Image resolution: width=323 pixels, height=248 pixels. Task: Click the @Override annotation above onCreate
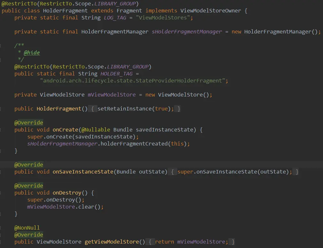tap(29, 123)
